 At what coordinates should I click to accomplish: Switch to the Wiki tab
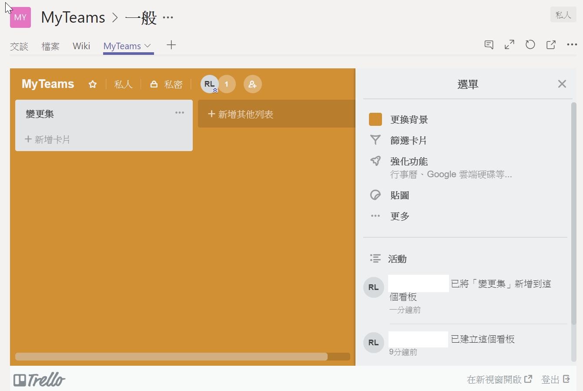click(81, 45)
